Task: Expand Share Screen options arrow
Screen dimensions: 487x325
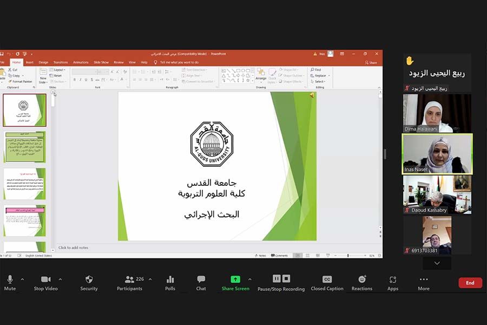Action: point(249,279)
